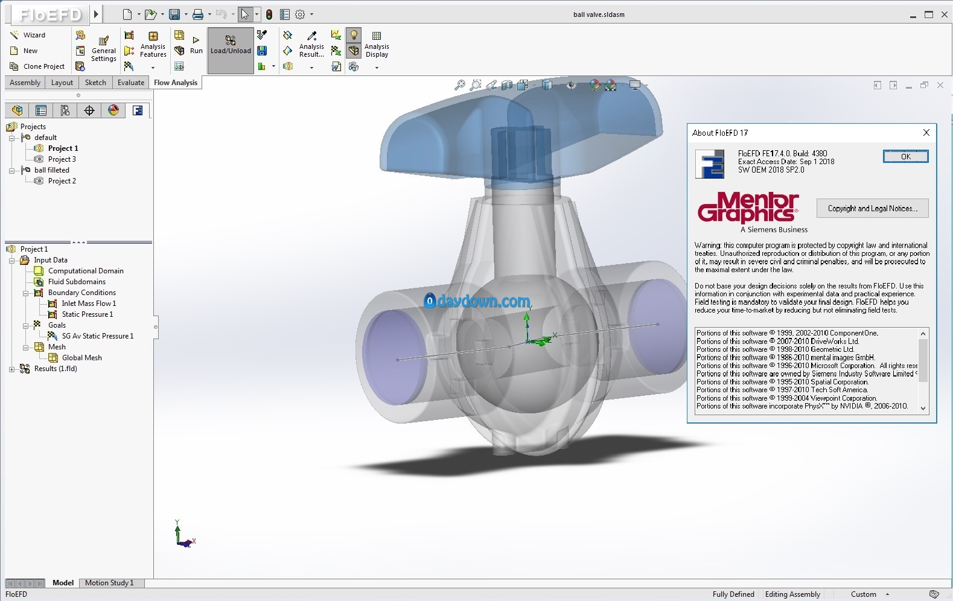Click the copyright list scrollbar down arrow
This screenshot has height=601, width=953.
click(923, 409)
